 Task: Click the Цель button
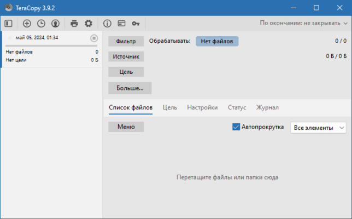pyautogui.click(x=126, y=72)
